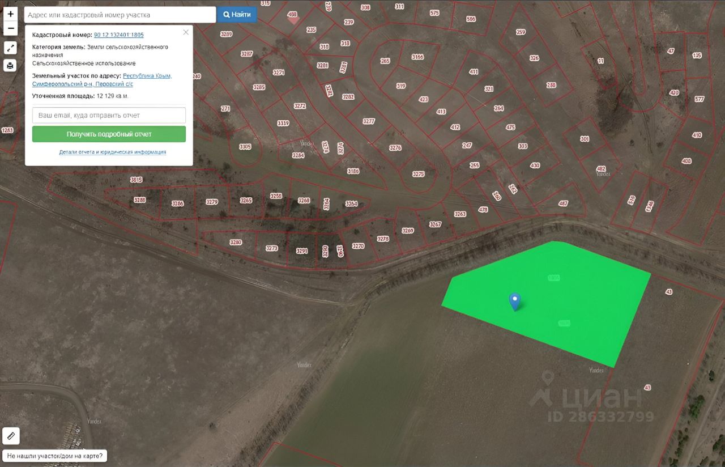
Task: Zoom in with the plus button
Action: (x=10, y=14)
